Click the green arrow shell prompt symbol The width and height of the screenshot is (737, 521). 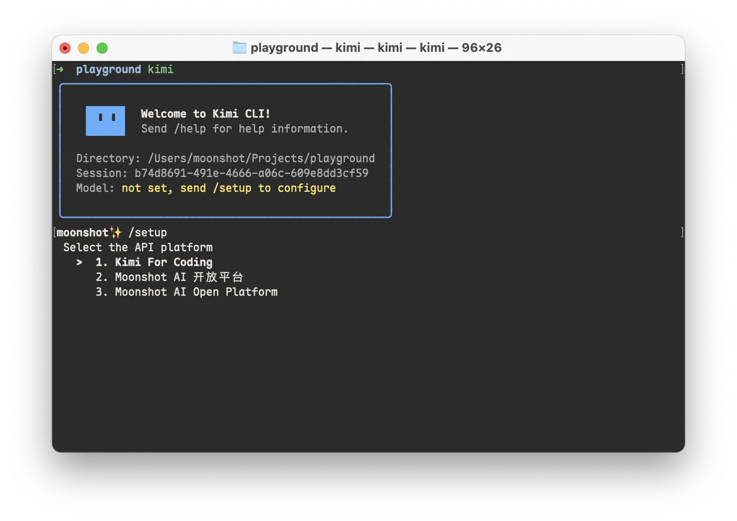click(x=60, y=70)
